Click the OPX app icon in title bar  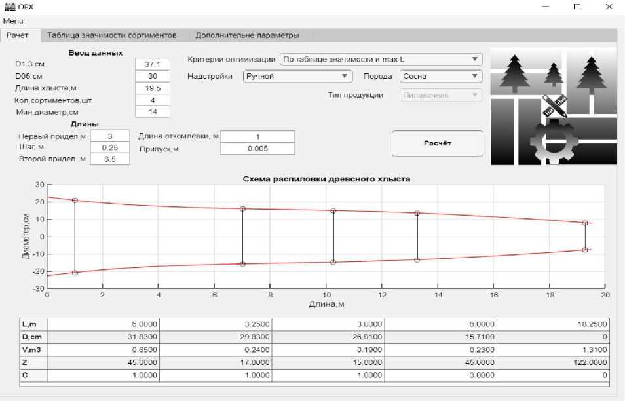click(9, 7)
